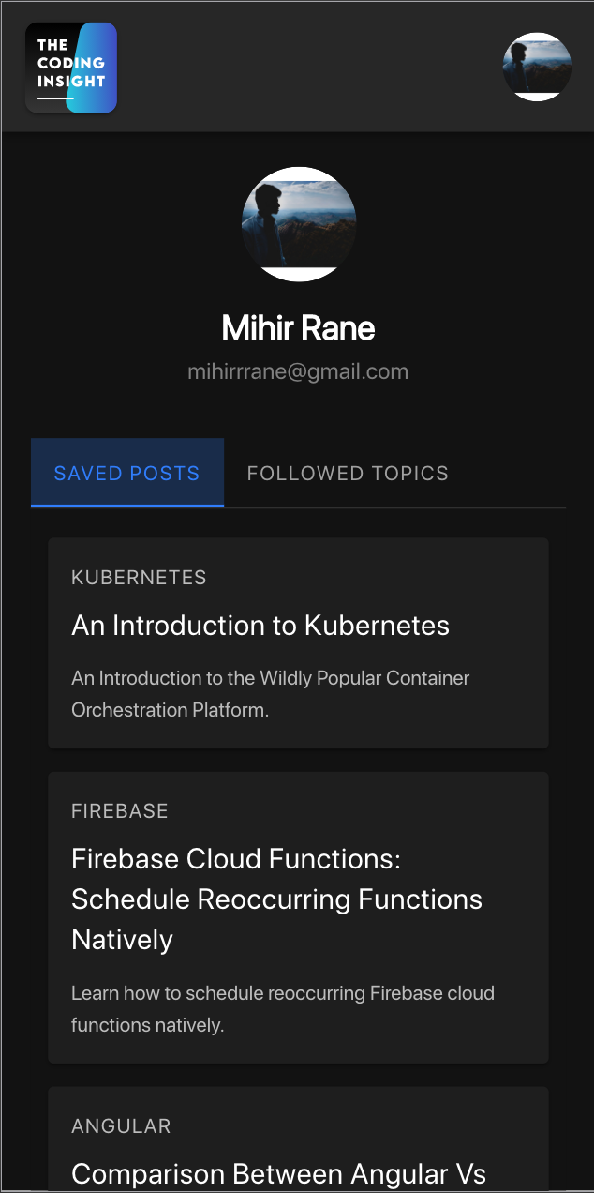Viewport: 594px width, 1193px height.
Task: Click the blue underline below Saved Posts
Action: click(127, 506)
